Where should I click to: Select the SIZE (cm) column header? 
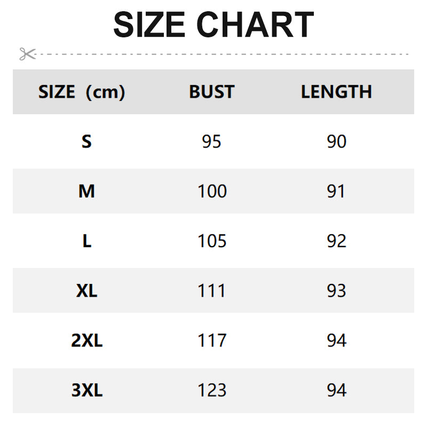pos(82,92)
